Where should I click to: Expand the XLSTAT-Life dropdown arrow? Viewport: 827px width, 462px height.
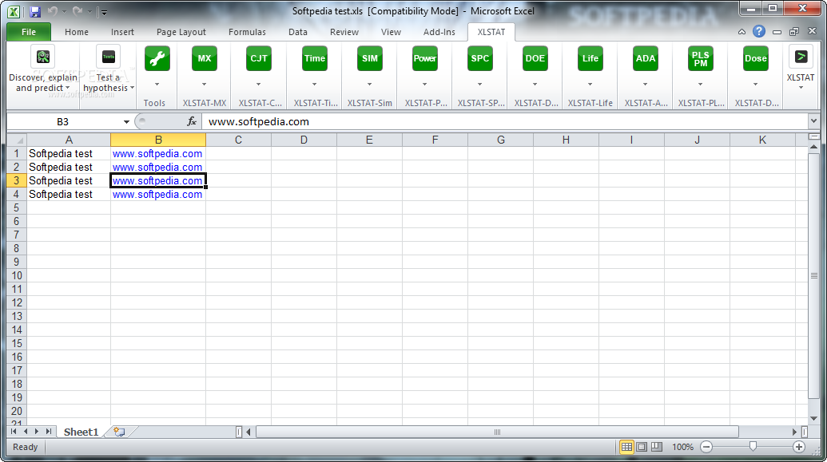pos(590,85)
